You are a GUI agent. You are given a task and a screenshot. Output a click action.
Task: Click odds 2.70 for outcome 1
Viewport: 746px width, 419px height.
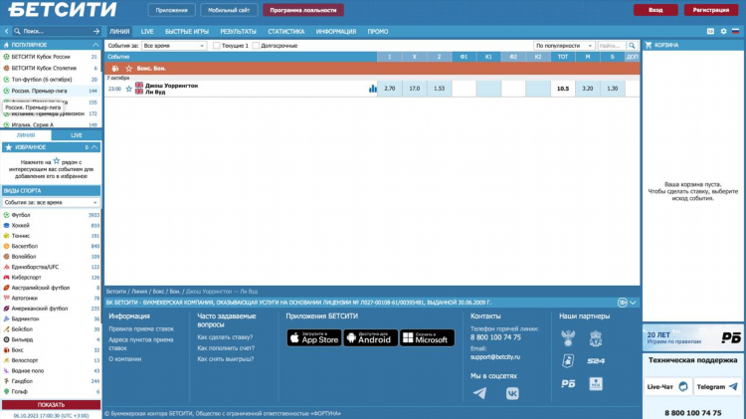click(x=390, y=89)
